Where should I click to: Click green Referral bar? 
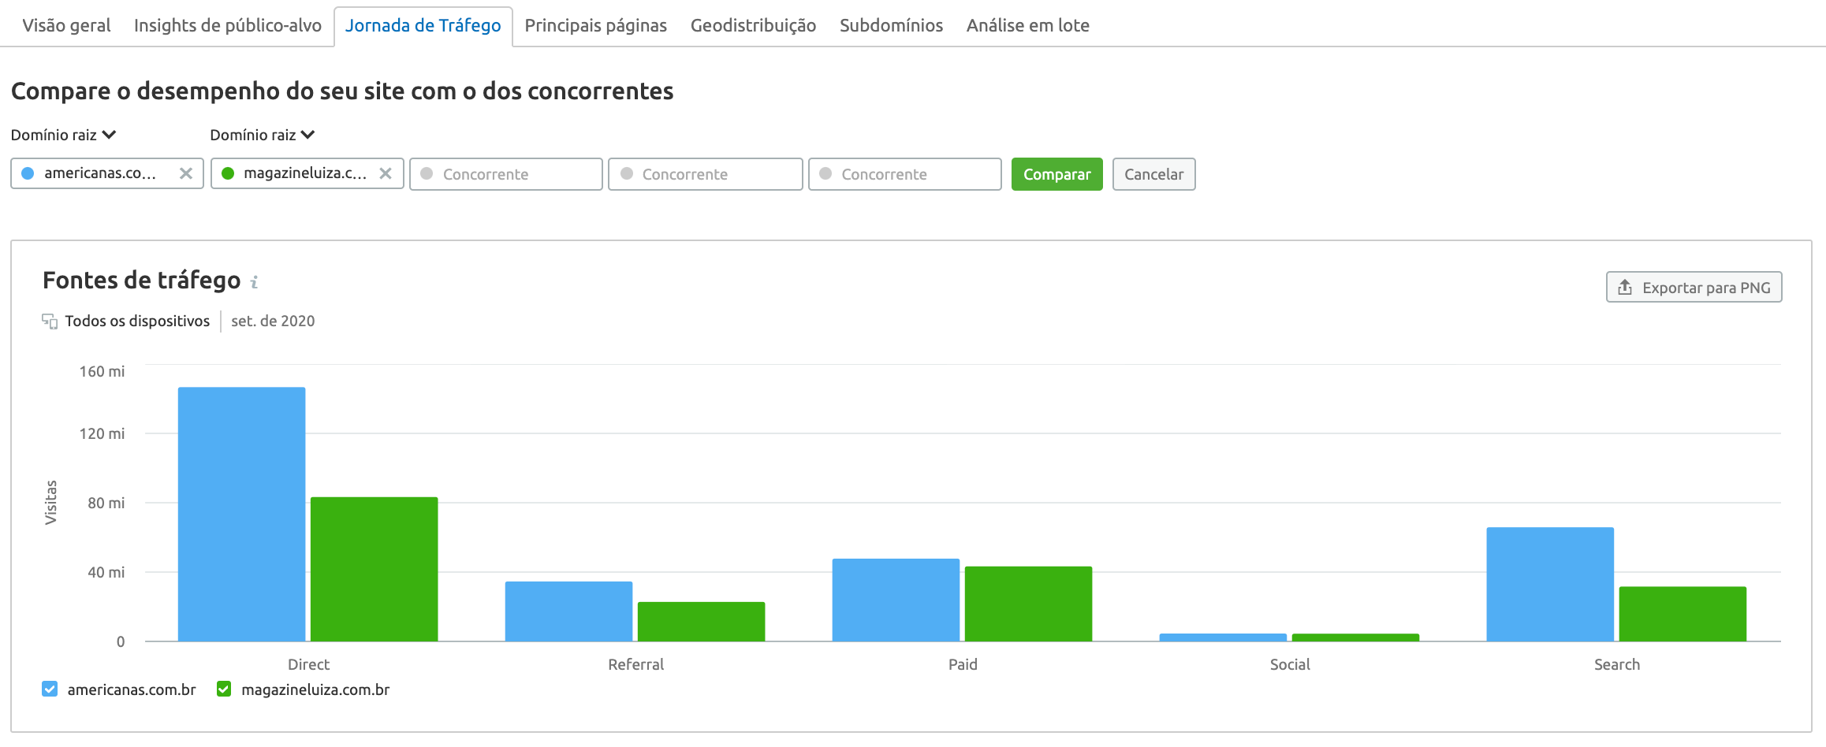coord(701,621)
